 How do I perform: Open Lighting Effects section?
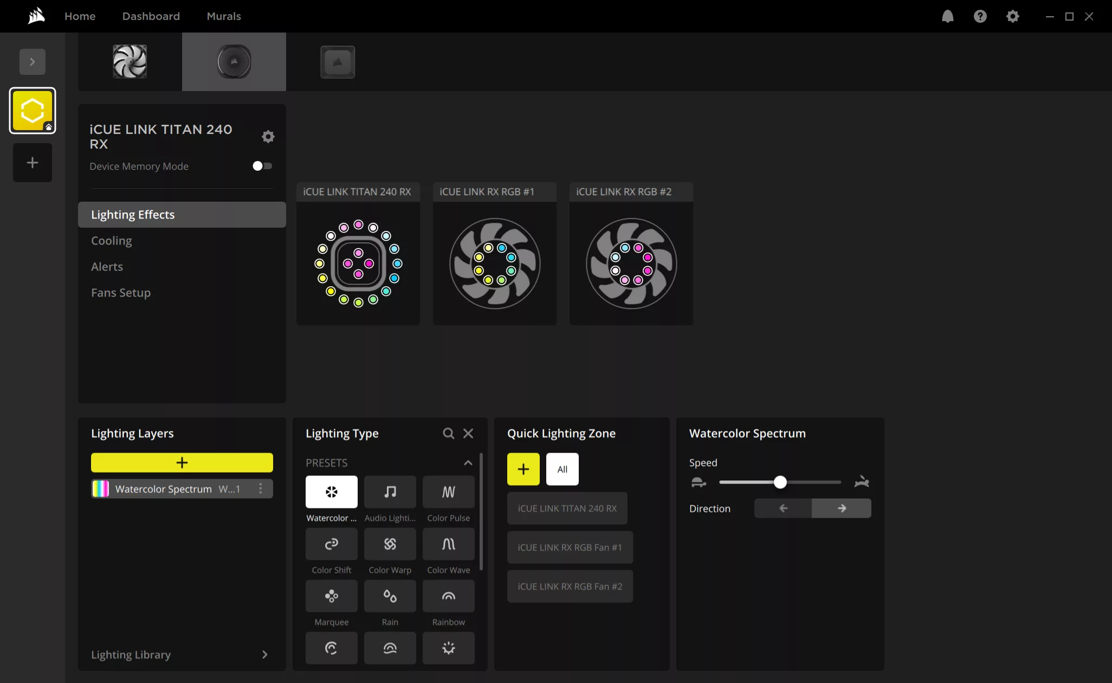point(182,215)
